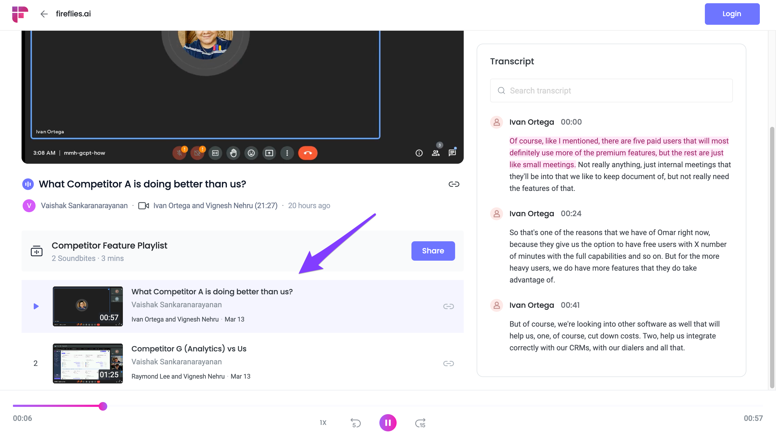Click the speaker avatar at 00:24 Ivan Ortega
Screen dimensions: 776x440
tap(496, 214)
